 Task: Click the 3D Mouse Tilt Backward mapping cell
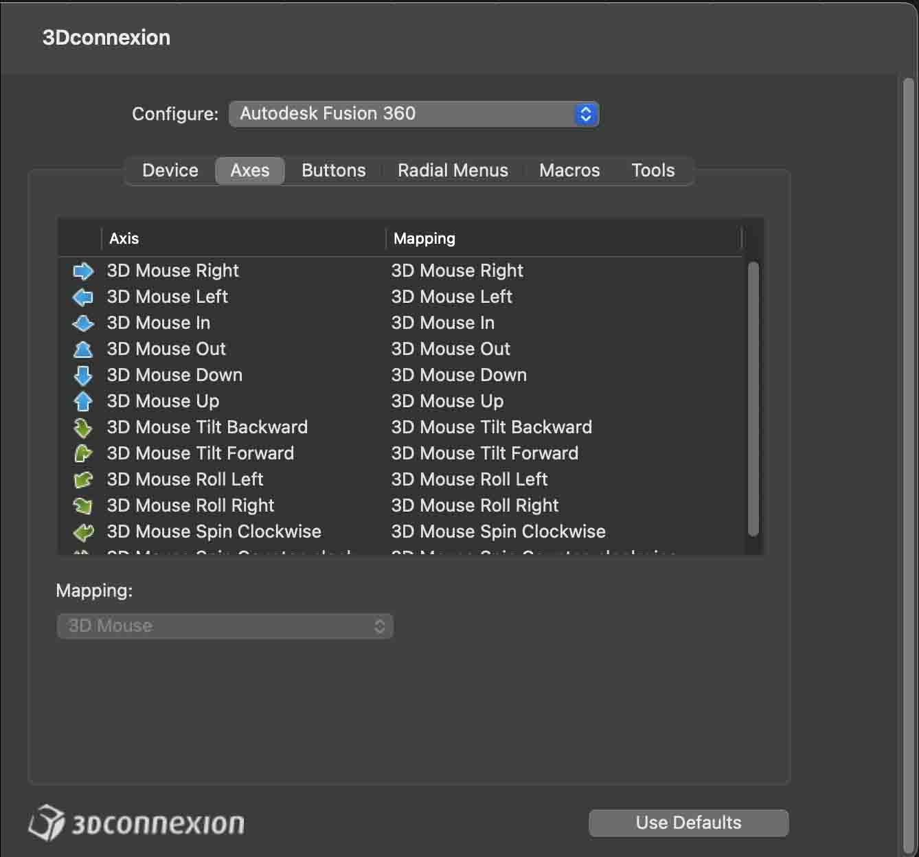click(x=492, y=428)
